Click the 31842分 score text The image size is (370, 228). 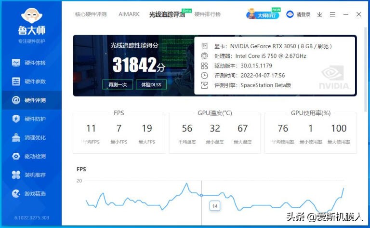pos(139,65)
